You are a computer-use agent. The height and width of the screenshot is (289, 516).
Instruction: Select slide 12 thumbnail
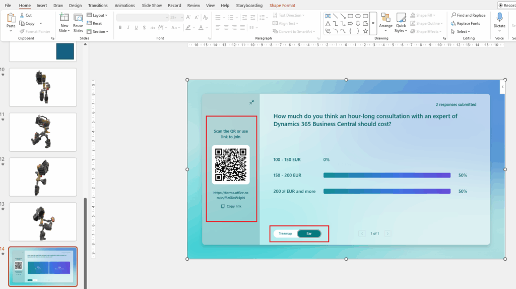[x=43, y=177]
